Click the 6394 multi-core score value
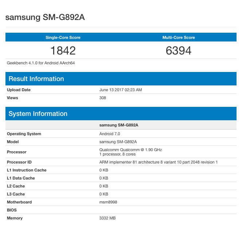This screenshot has width=242, height=226. [178, 50]
